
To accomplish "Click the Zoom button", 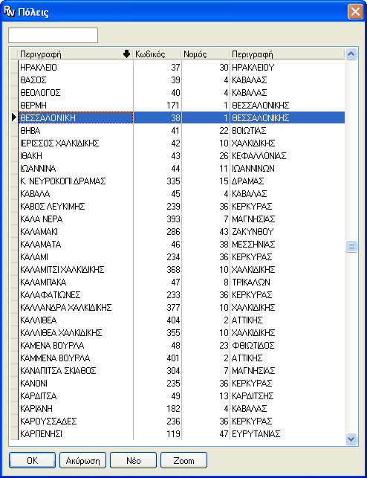I will 184,460.
